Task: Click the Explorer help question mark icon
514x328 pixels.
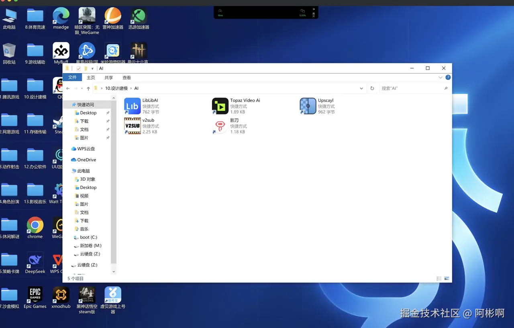Action: [448, 77]
